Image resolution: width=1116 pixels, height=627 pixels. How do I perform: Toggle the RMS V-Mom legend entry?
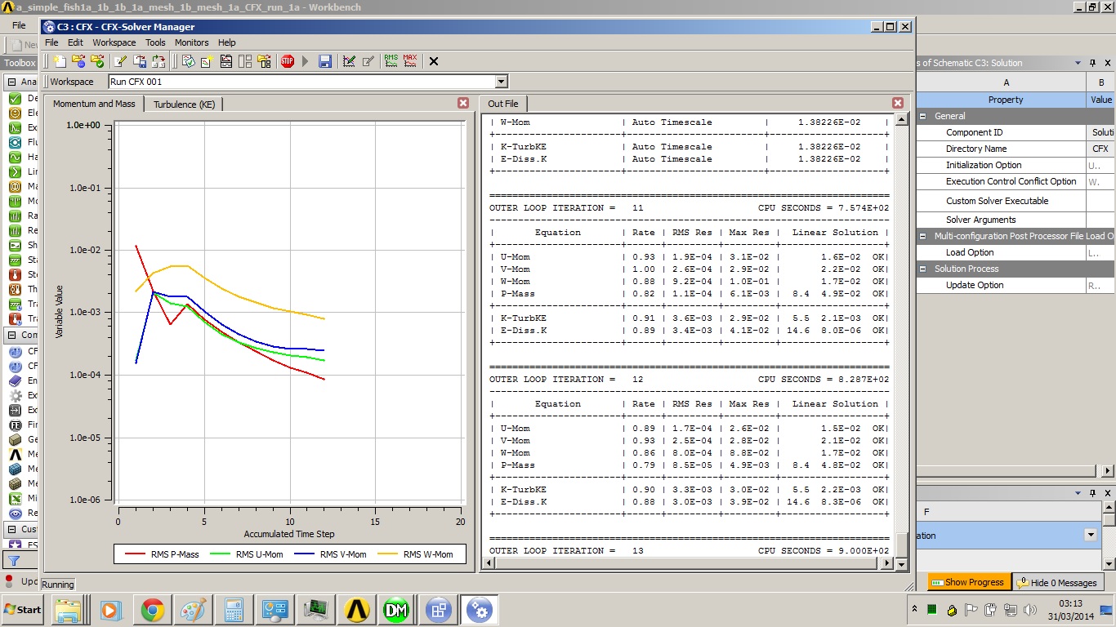pos(331,554)
